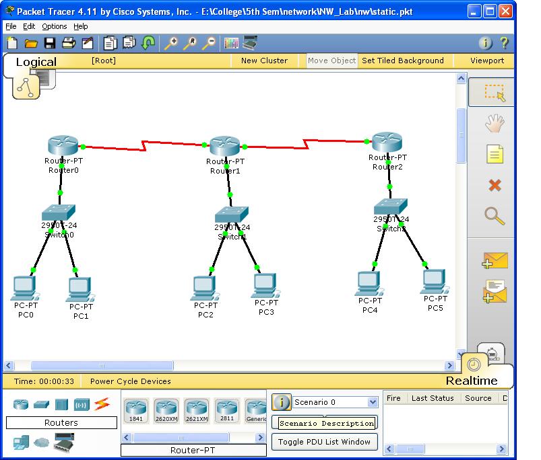
Task: Click the [Root] navigation label
Action: (104, 61)
